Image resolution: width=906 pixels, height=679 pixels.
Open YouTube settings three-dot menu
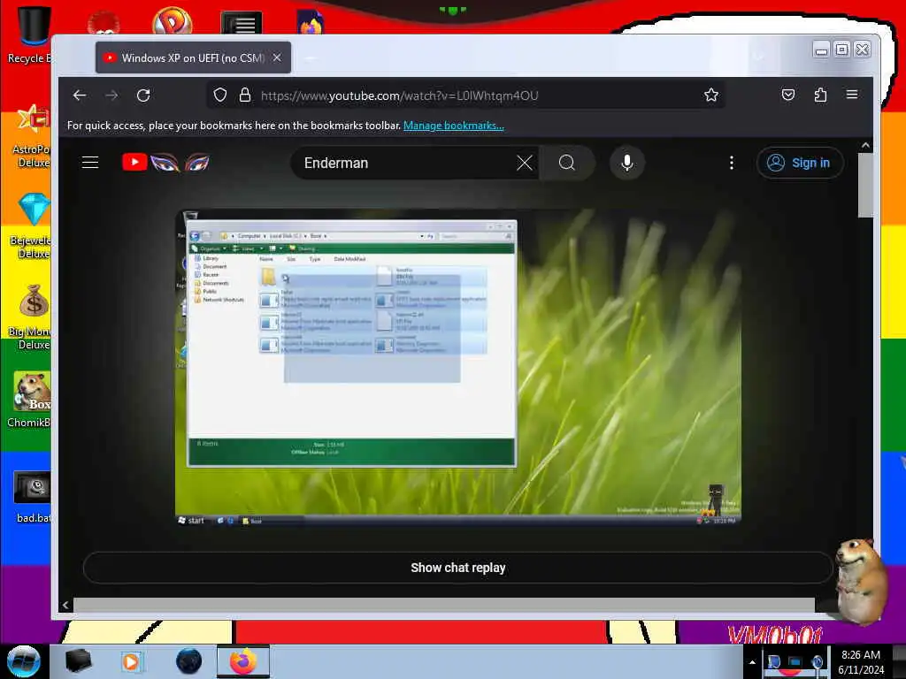coord(732,163)
